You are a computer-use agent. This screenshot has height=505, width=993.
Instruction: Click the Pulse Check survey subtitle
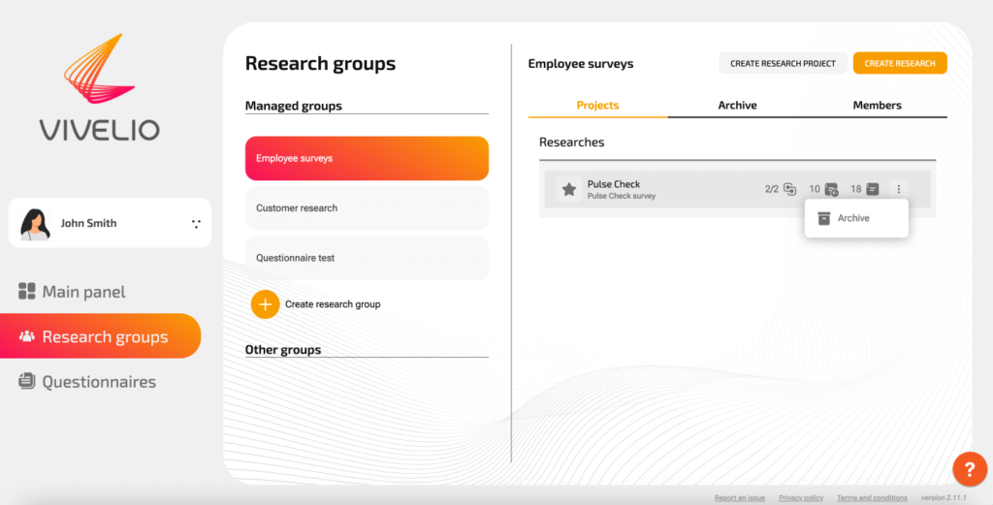[x=622, y=196]
